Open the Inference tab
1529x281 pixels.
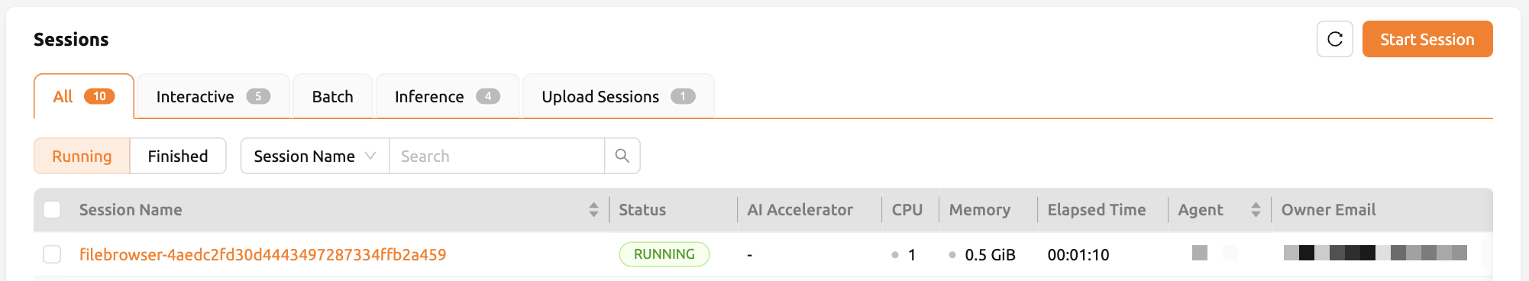[448, 96]
